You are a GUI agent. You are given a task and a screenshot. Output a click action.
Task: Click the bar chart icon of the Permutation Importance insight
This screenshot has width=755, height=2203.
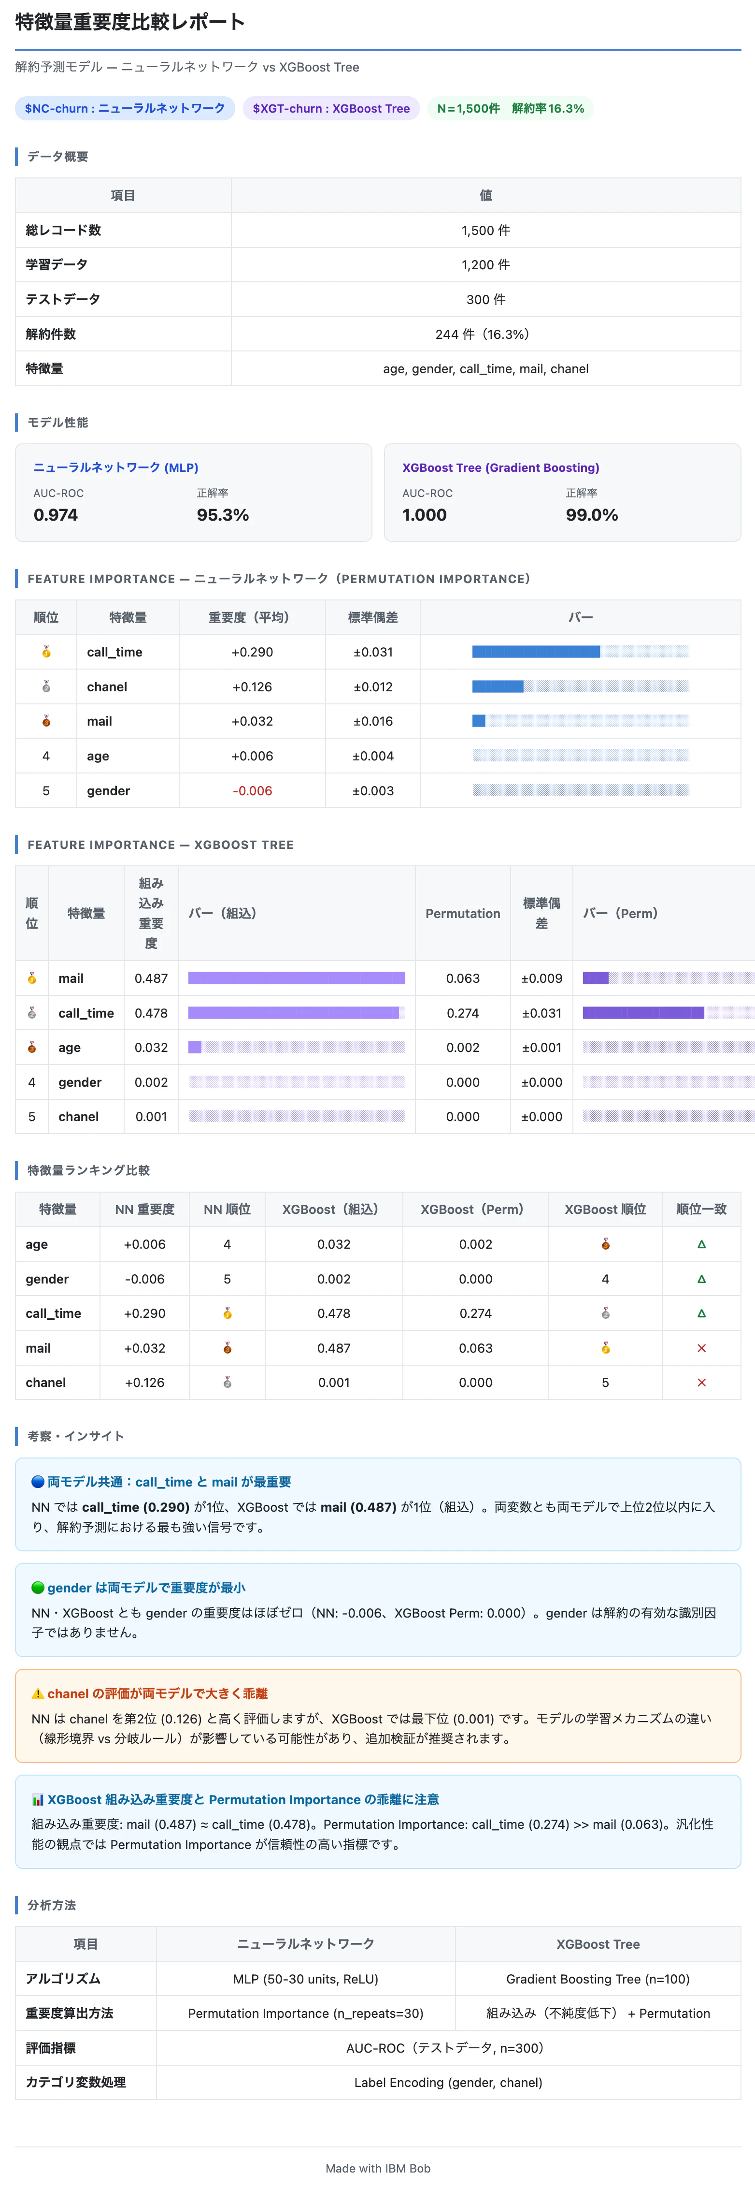tap(38, 1799)
